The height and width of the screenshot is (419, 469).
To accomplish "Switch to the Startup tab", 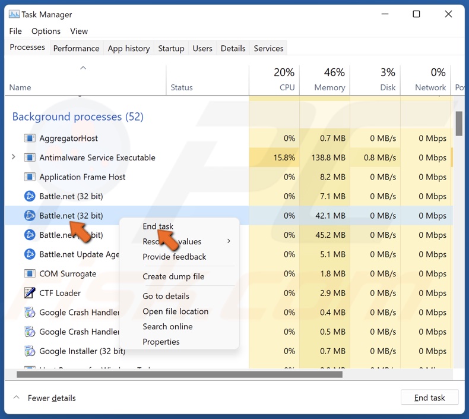I will point(171,48).
